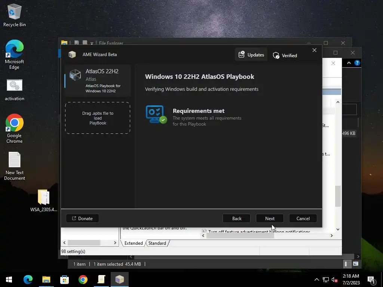Go Back in the AME Wizard
Screen dimensions: 383x287
(x=236, y=218)
